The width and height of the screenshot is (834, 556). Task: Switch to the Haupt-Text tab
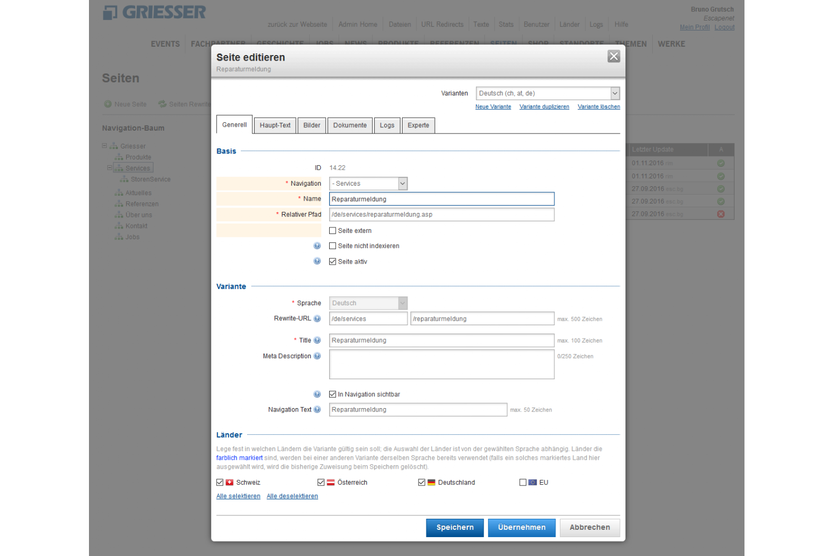point(275,126)
